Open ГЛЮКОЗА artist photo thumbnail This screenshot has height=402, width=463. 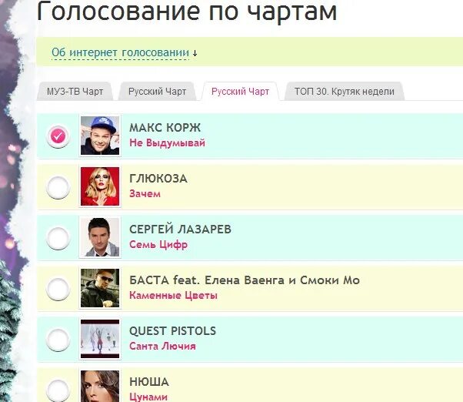[x=100, y=186]
